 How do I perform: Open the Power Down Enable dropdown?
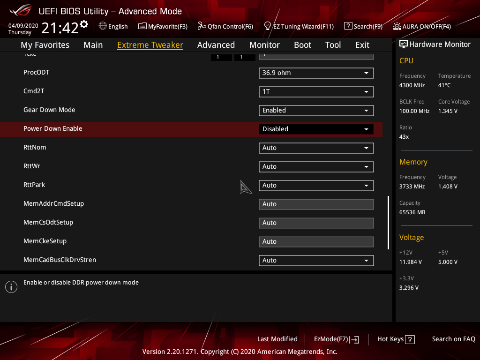316,129
